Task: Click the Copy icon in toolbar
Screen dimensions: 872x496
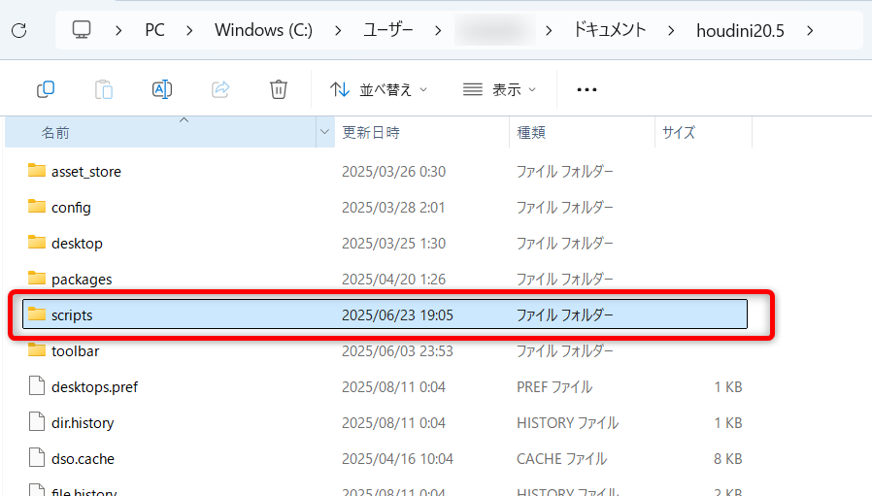Action: tap(46, 89)
